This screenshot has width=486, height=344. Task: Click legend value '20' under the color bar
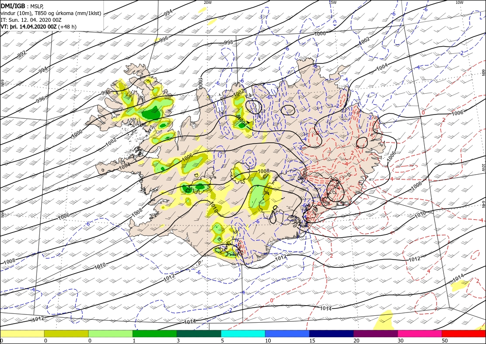356,341
